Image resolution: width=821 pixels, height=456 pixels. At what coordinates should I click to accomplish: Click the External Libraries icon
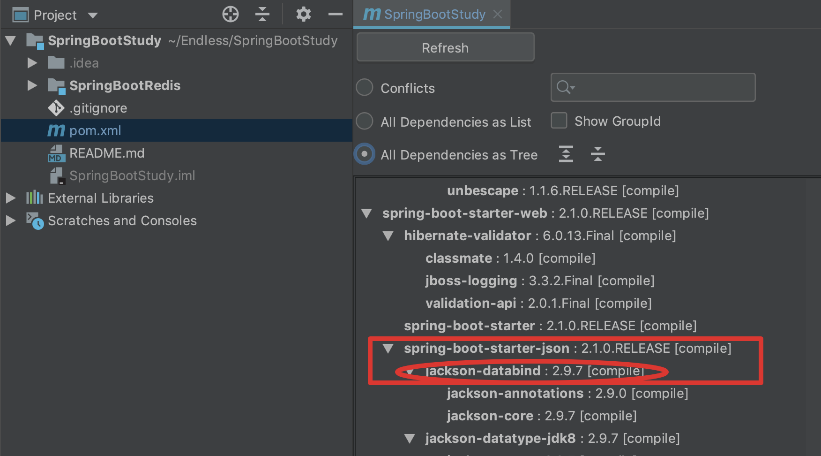tap(34, 198)
